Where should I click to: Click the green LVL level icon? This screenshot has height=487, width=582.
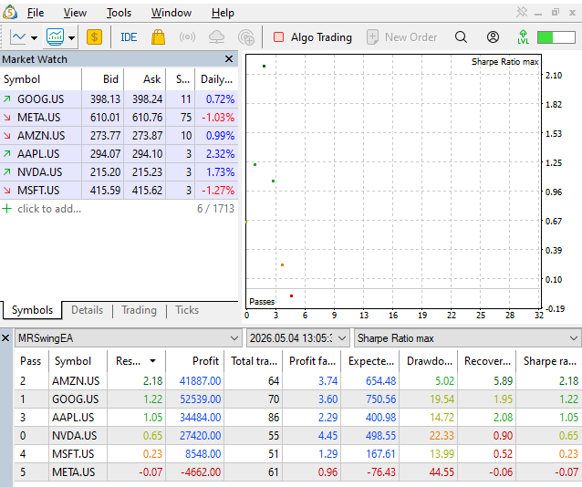click(x=523, y=37)
